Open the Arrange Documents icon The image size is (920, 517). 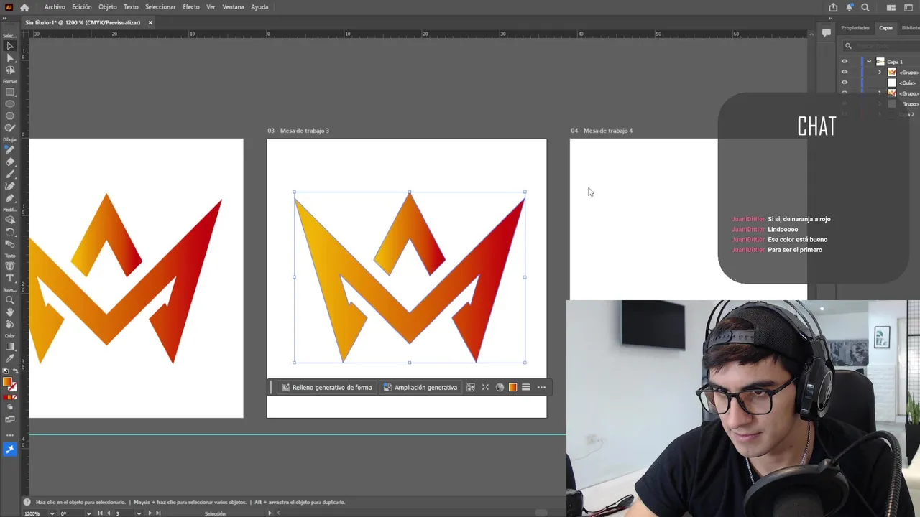click(x=891, y=7)
